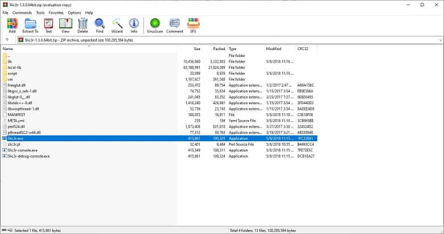The width and height of the screenshot is (444, 234).
Task: Click the status bar drive icon
Action: 4,231
